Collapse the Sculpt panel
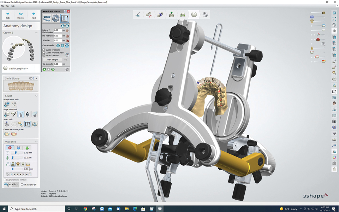This screenshot has height=212, width=339. (x=36, y=96)
